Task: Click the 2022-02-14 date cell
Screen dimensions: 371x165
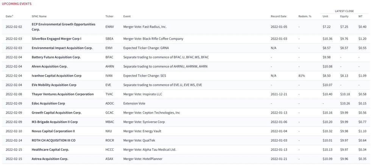Action: click(14, 140)
